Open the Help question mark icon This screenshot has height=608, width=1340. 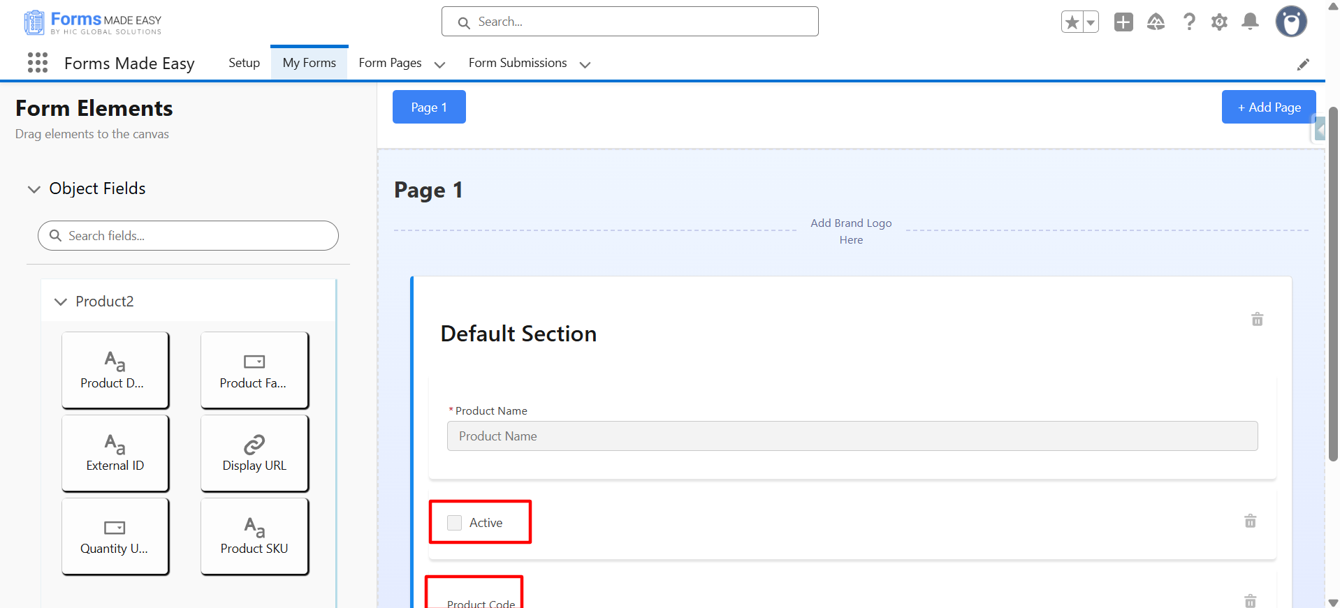1188,22
